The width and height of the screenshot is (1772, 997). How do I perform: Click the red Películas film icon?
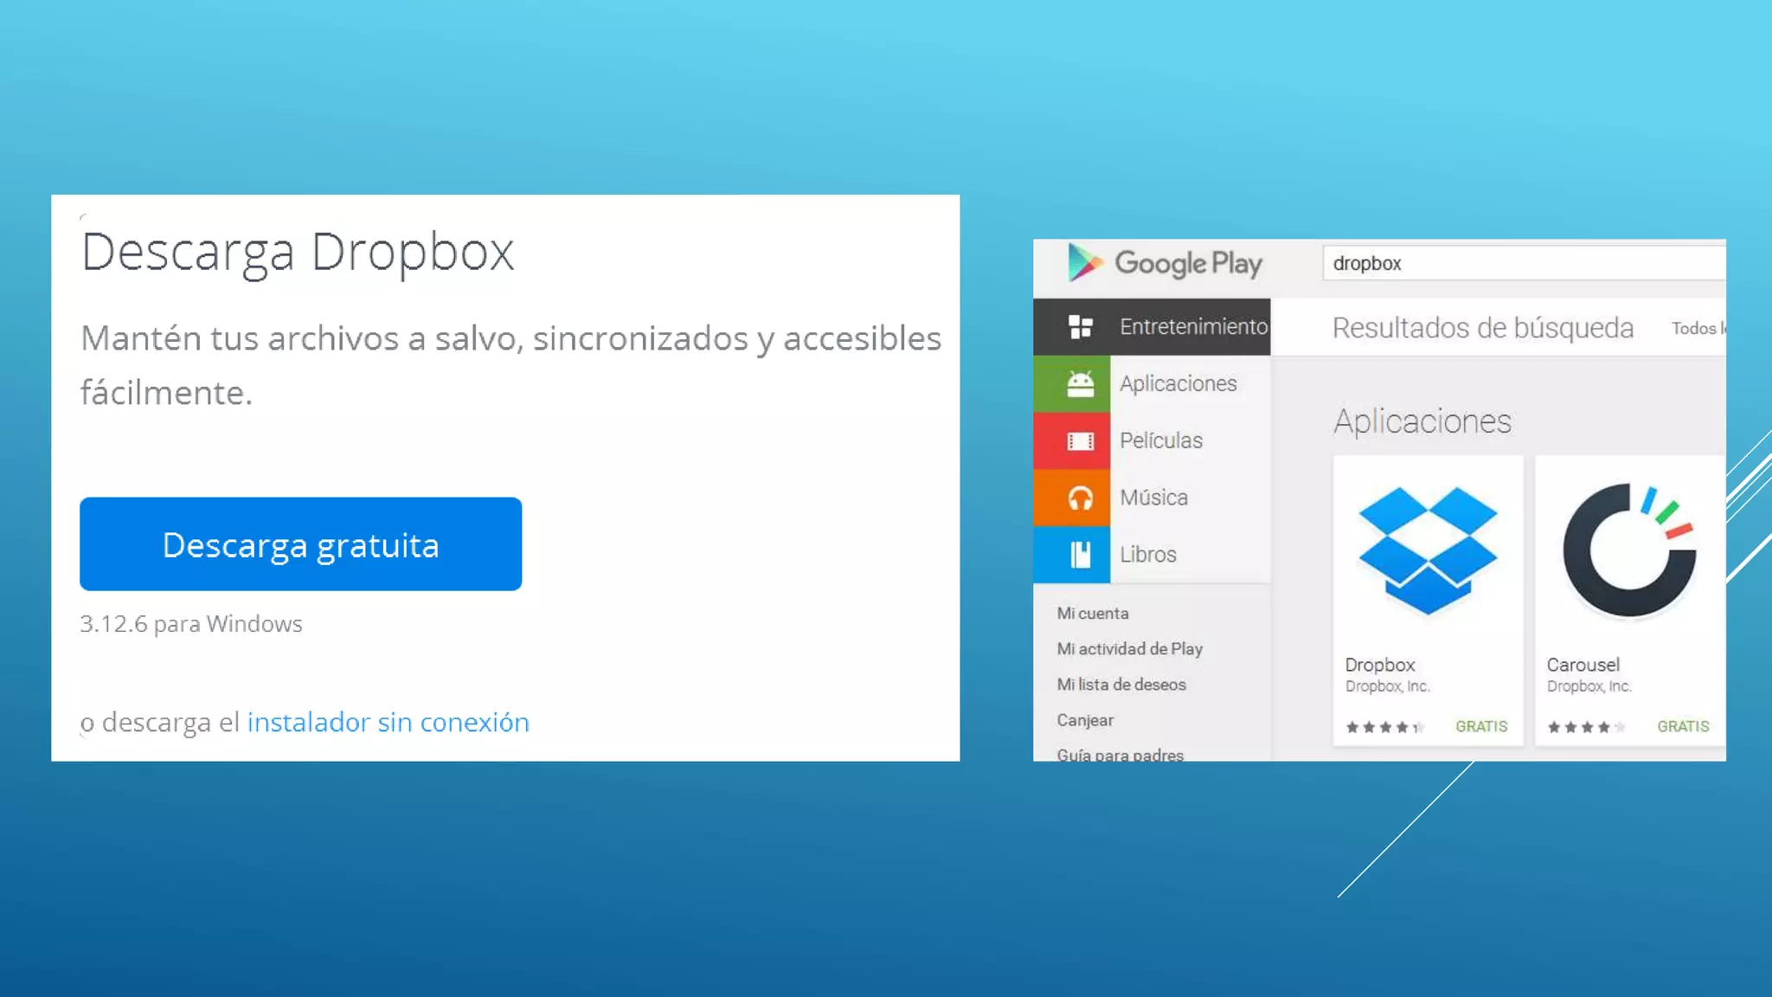tap(1080, 441)
